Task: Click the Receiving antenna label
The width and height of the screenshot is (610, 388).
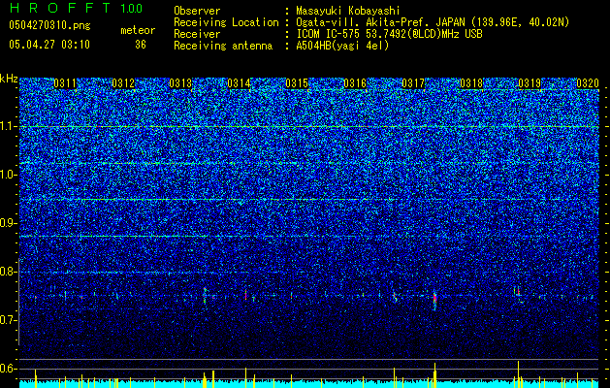Action: coord(223,46)
